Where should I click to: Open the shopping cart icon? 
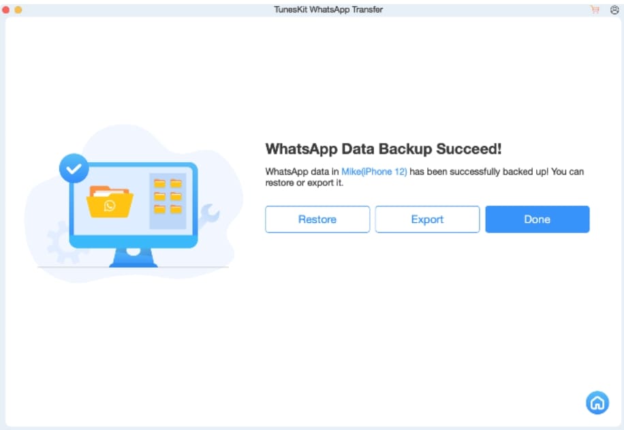(595, 10)
